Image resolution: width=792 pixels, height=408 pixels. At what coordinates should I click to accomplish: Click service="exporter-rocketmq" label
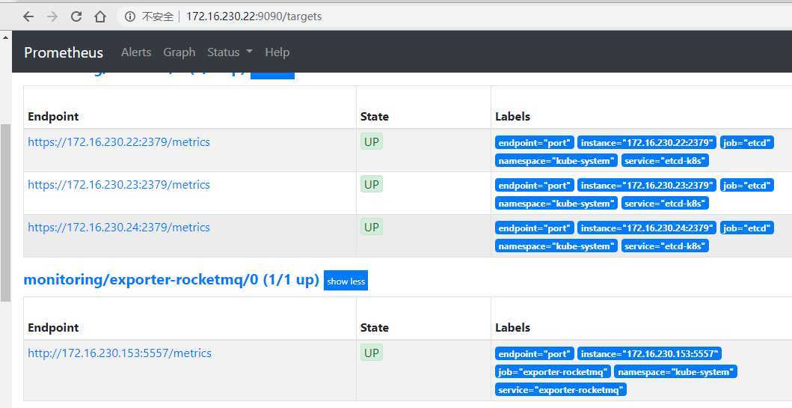pos(561,390)
